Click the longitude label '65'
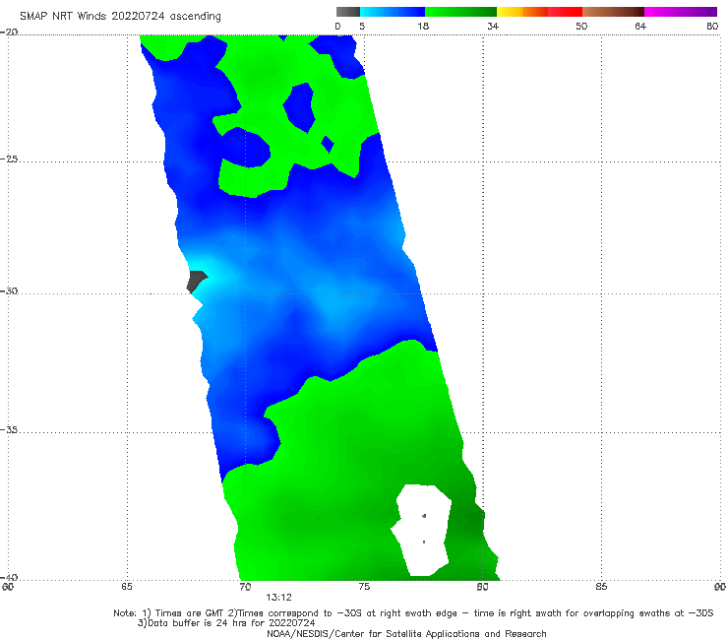The width and height of the screenshot is (728, 640). tap(127, 587)
